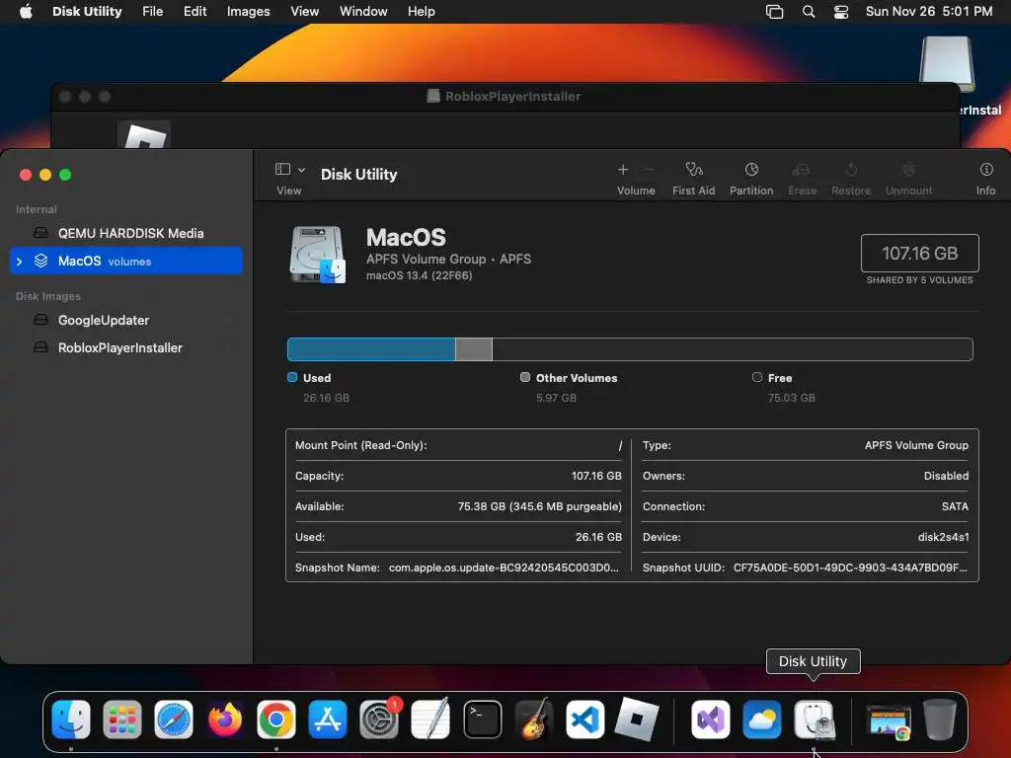Click the Unmount toolbar icon

tap(908, 170)
